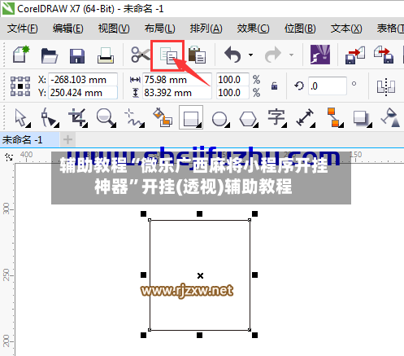Expand the redo history dropdown arrow
This screenshot has width=404, height=356.
click(291, 55)
